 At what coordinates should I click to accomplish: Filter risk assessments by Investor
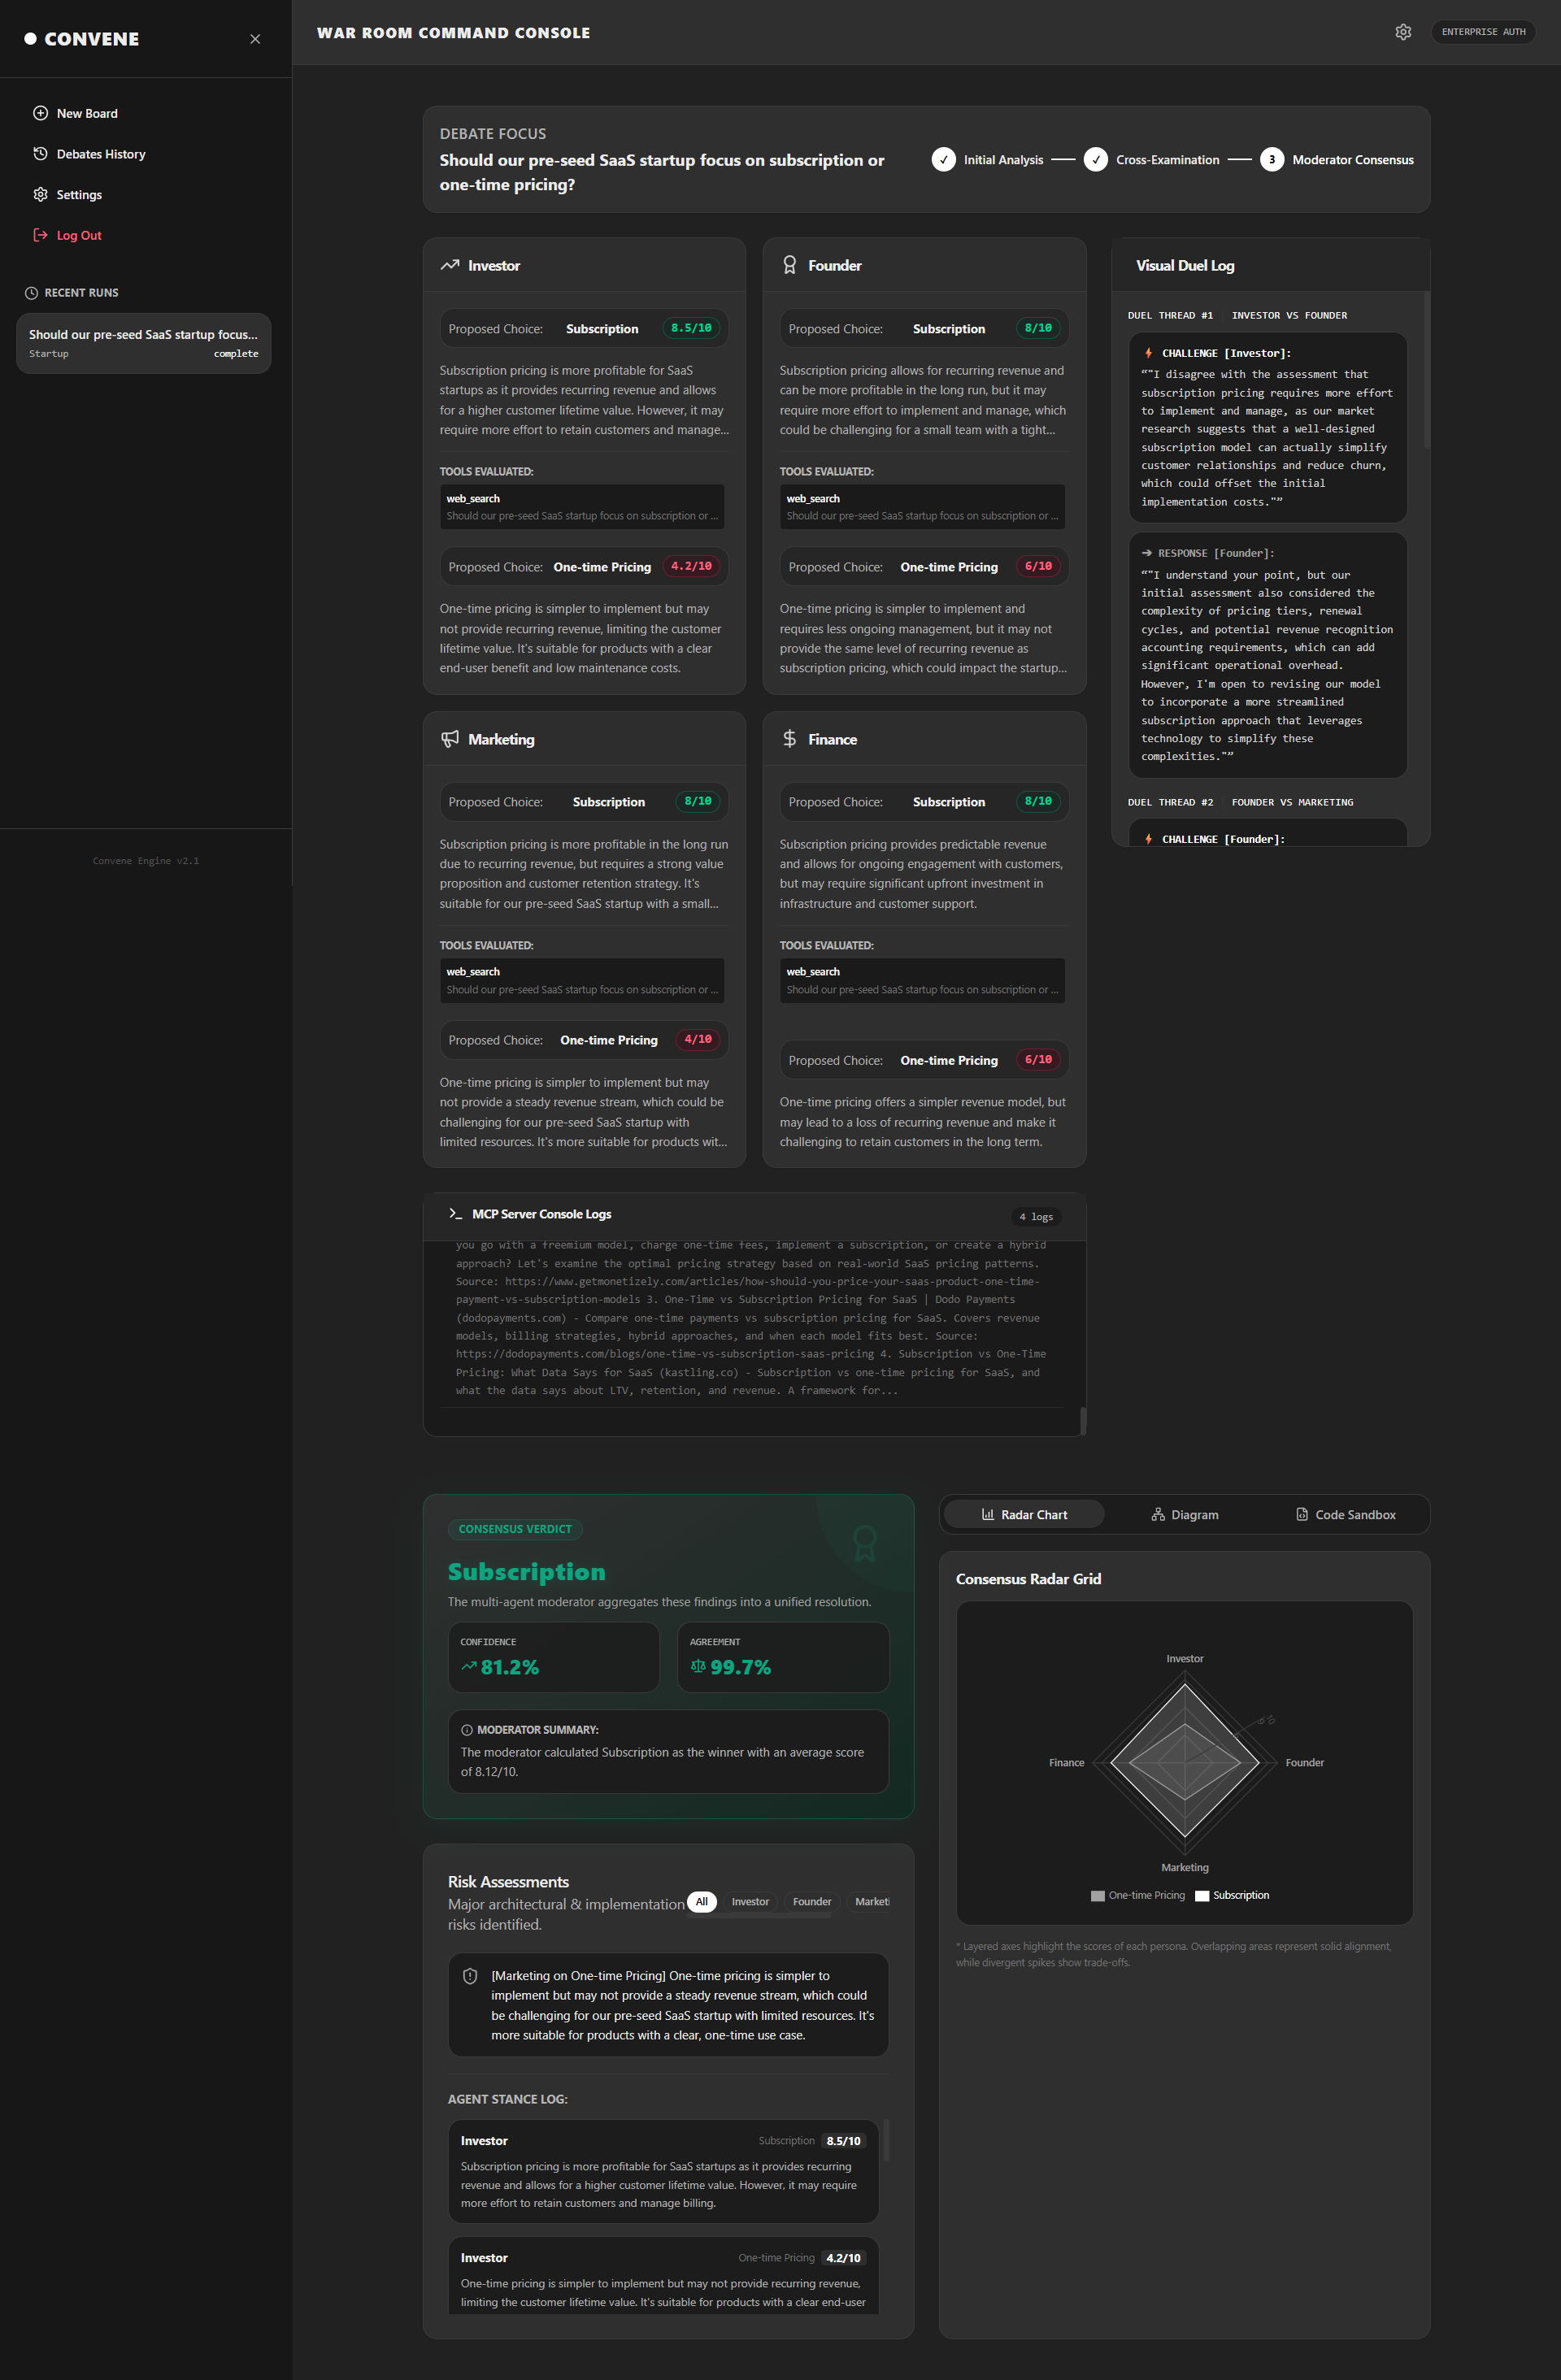[x=750, y=1902]
